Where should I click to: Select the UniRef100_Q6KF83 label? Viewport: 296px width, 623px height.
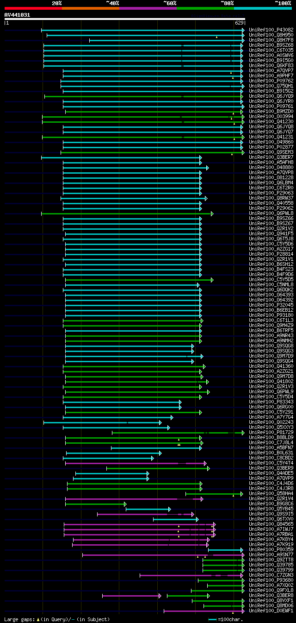(x=270, y=65)
